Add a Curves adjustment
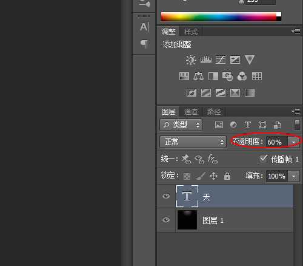The height and width of the screenshot is (266, 303). [221, 60]
